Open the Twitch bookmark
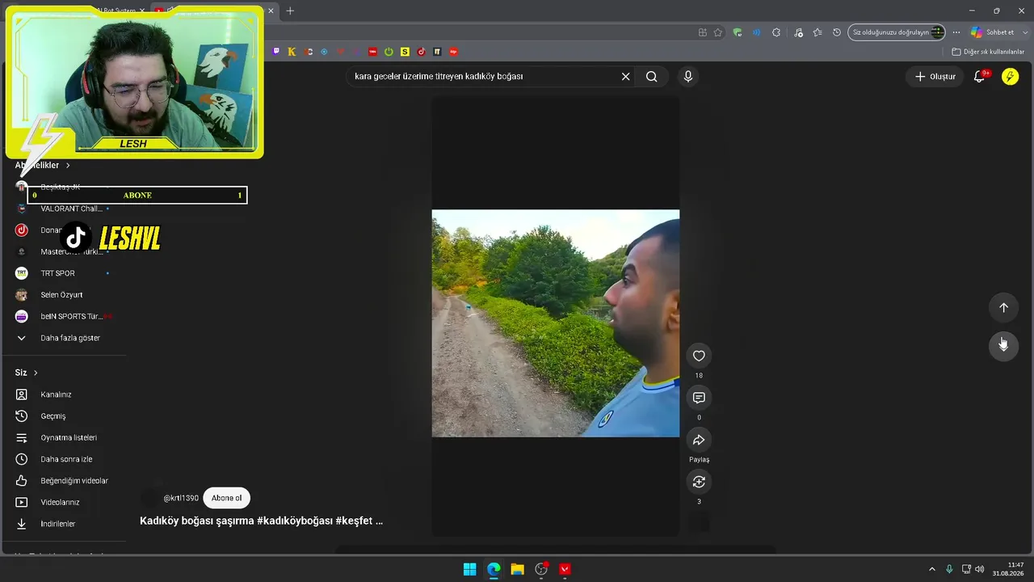 (276, 52)
